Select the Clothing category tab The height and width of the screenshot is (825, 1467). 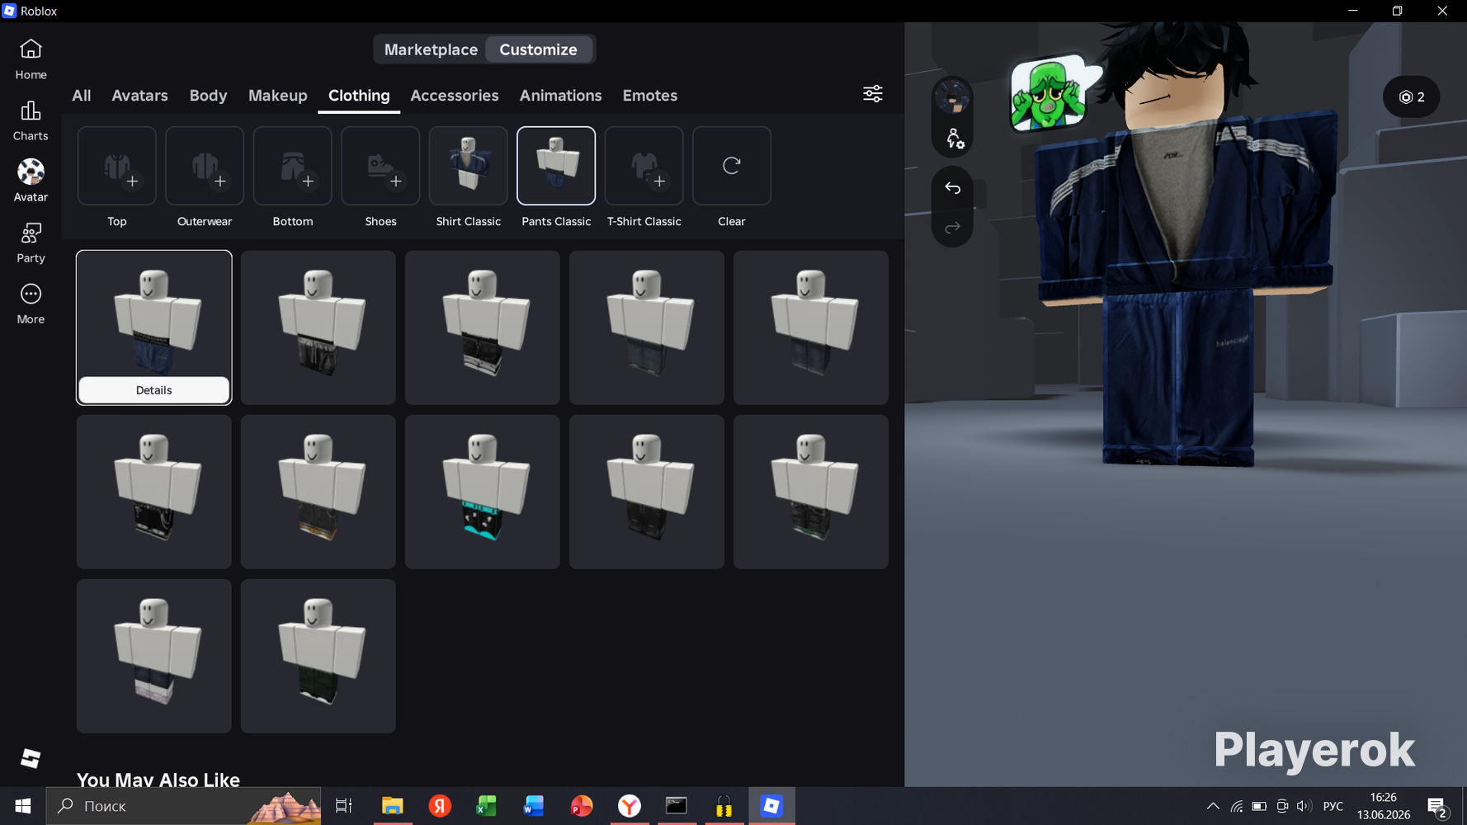coord(359,96)
